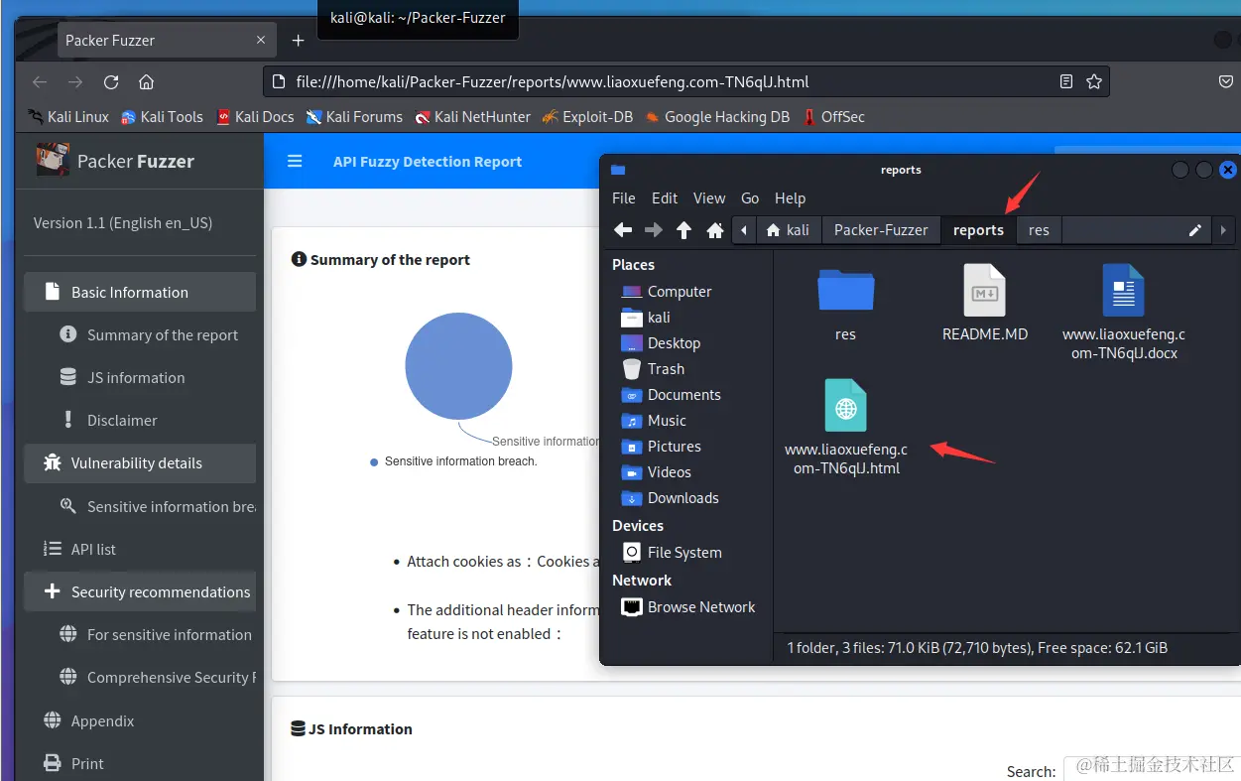Bookmark this page with the star
This screenshot has height=781, width=1241.
[1094, 82]
